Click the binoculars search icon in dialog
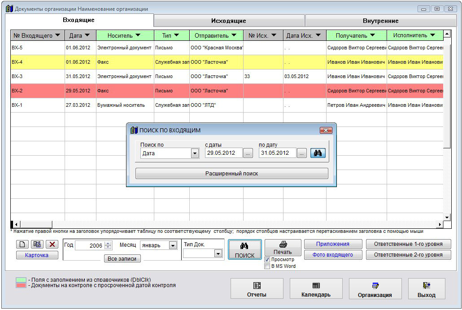Image resolution: width=462 pixels, height=310 pixels. (x=318, y=153)
